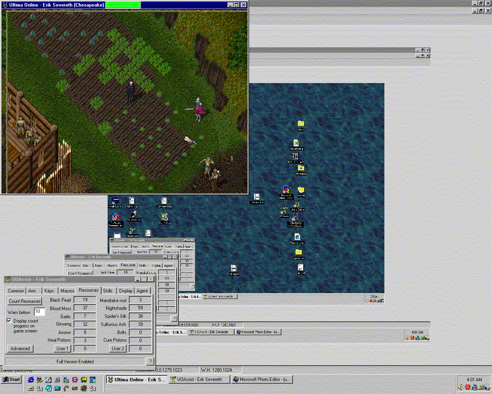Toggle Display count progress on game screen
The height and width of the screenshot is (394, 492).
(x=9, y=321)
